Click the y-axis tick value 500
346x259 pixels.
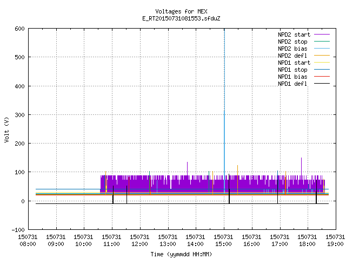(19, 58)
